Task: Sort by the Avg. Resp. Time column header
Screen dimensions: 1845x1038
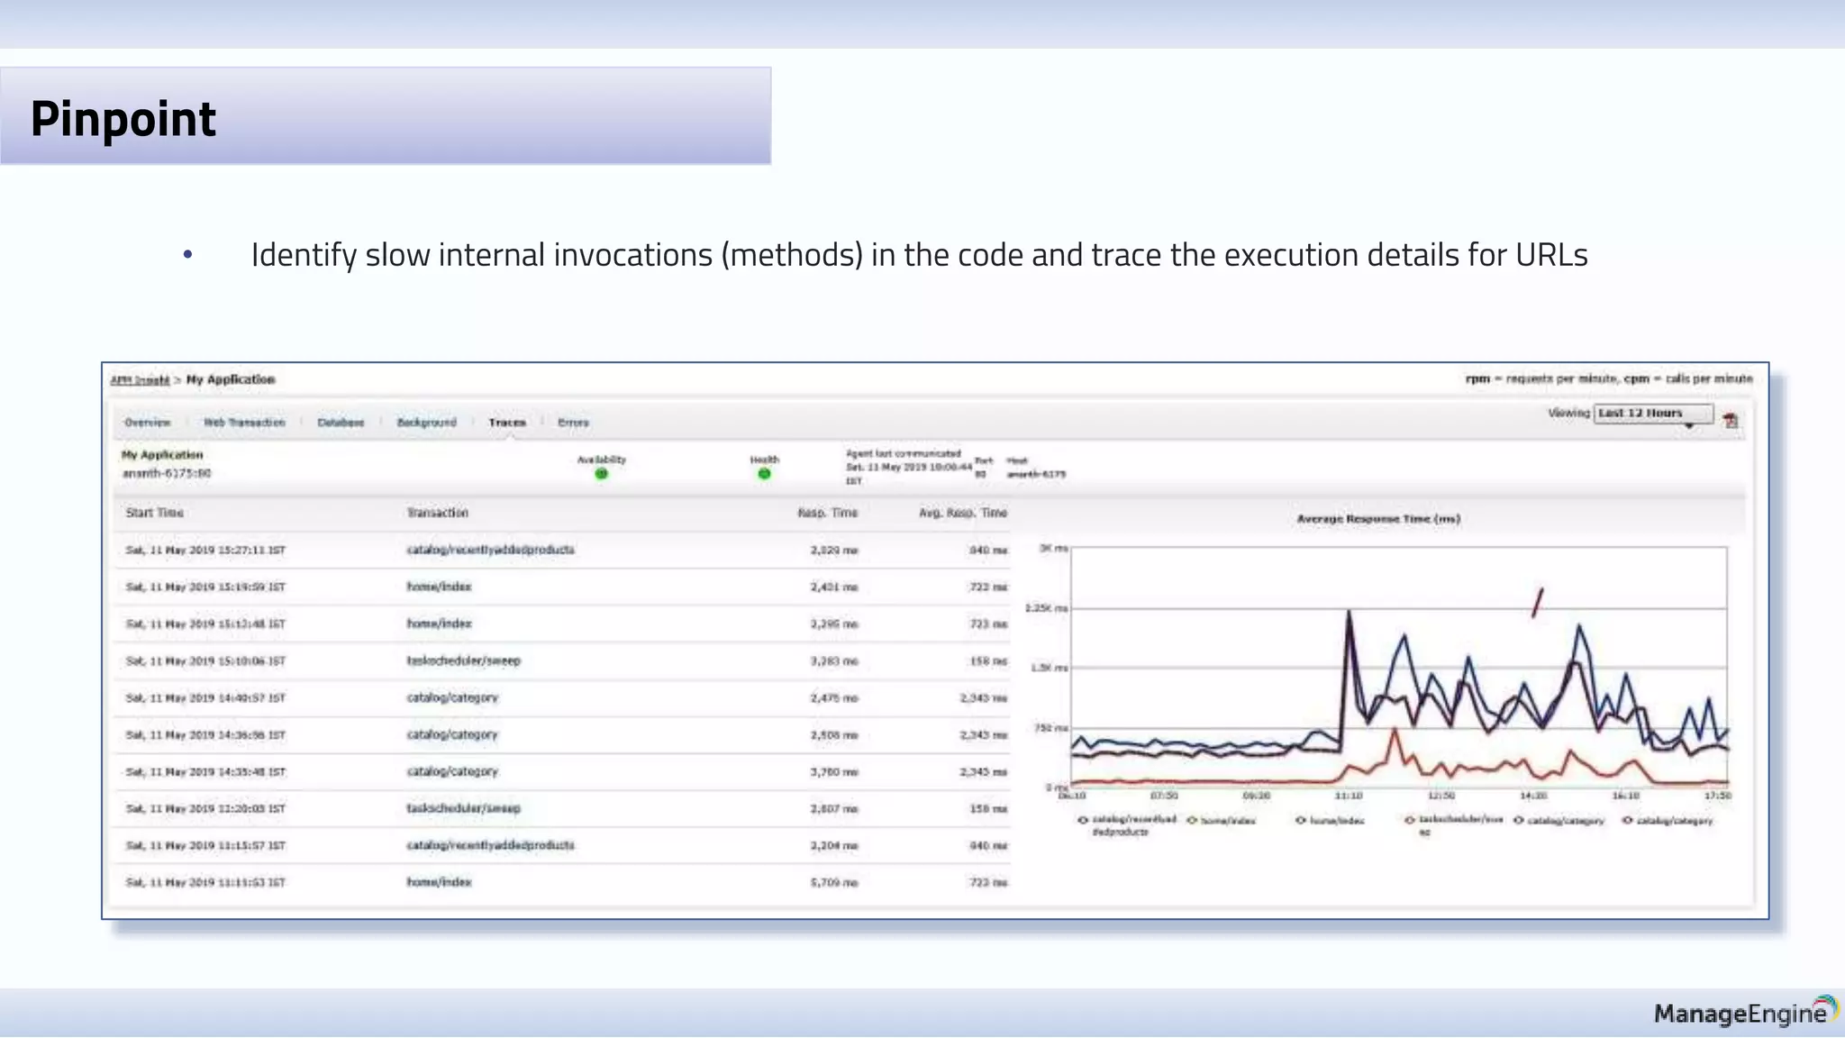Action: tap(963, 513)
